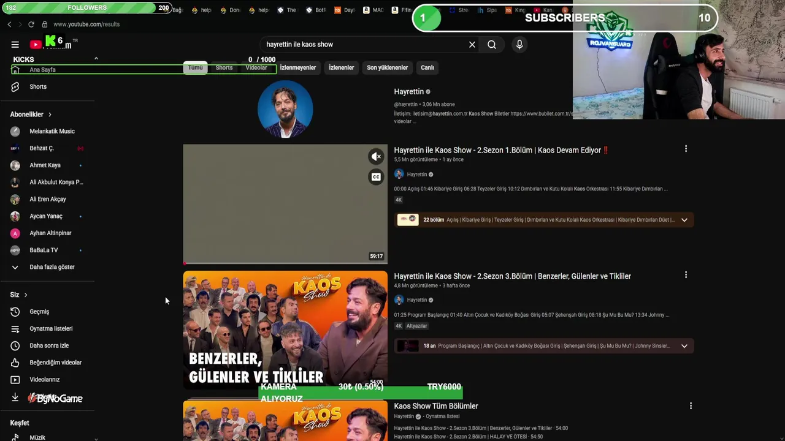Open 2.Sezon 3.Bölüm video title
The height and width of the screenshot is (441, 785).
(512, 276)
